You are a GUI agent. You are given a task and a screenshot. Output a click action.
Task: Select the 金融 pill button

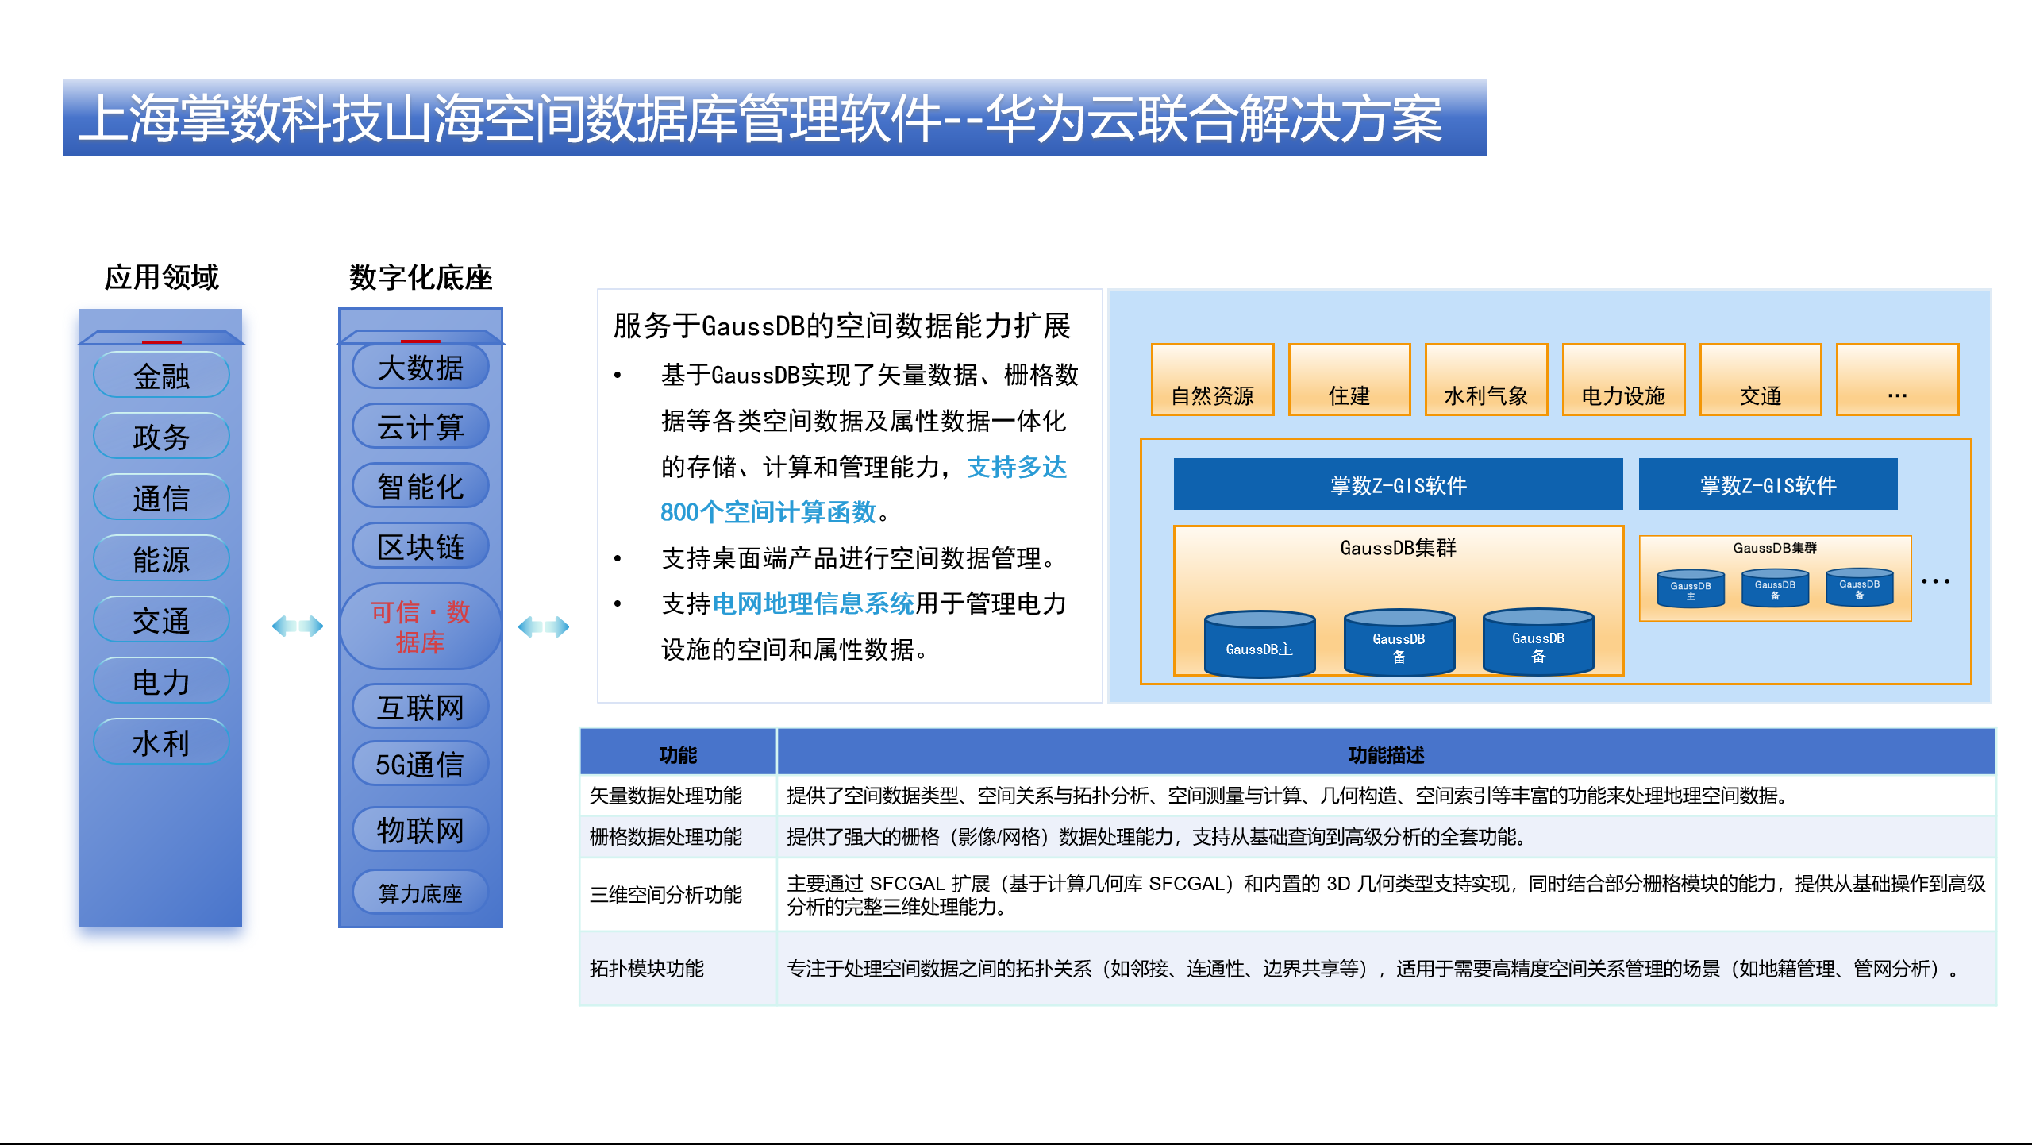(161, 376)
